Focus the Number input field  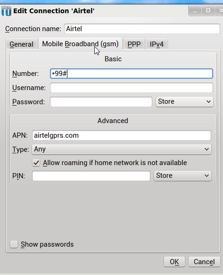click(132, 74)
